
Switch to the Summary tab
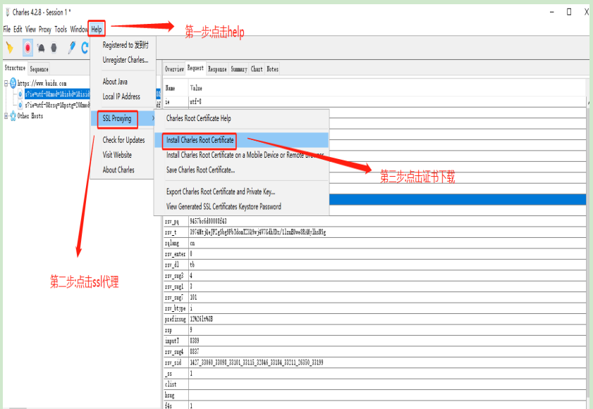[x=239, y=69]
